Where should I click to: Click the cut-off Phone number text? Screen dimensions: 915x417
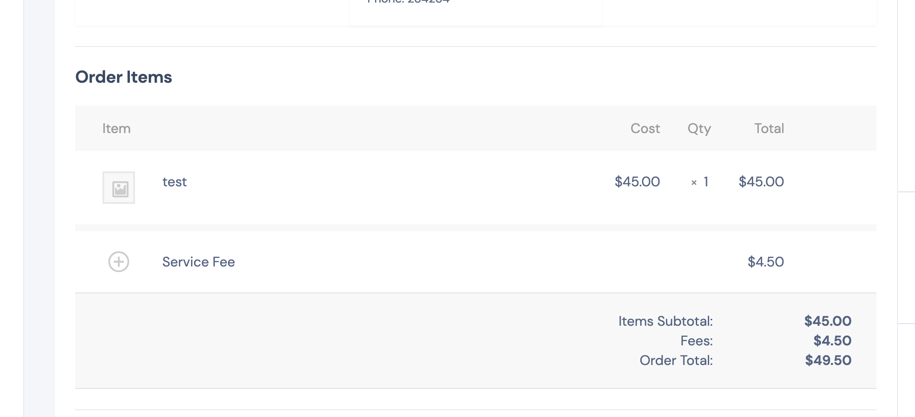pos(408,2)
